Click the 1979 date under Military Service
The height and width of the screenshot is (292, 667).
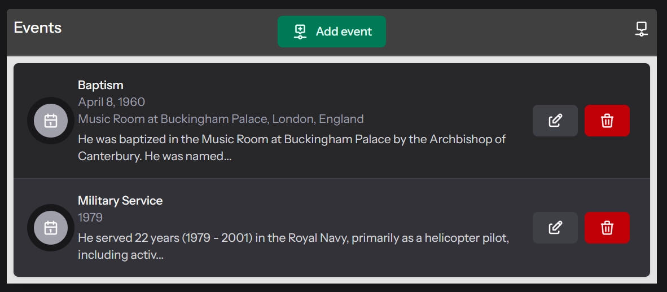click(x=90, y=217)
